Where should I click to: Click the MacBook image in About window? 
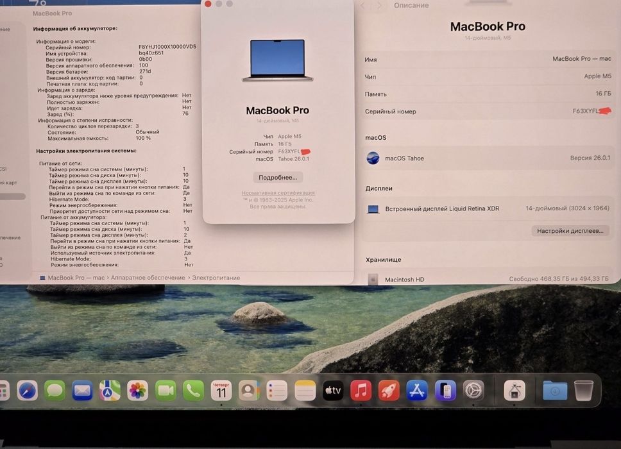click(x=277, y=60)
